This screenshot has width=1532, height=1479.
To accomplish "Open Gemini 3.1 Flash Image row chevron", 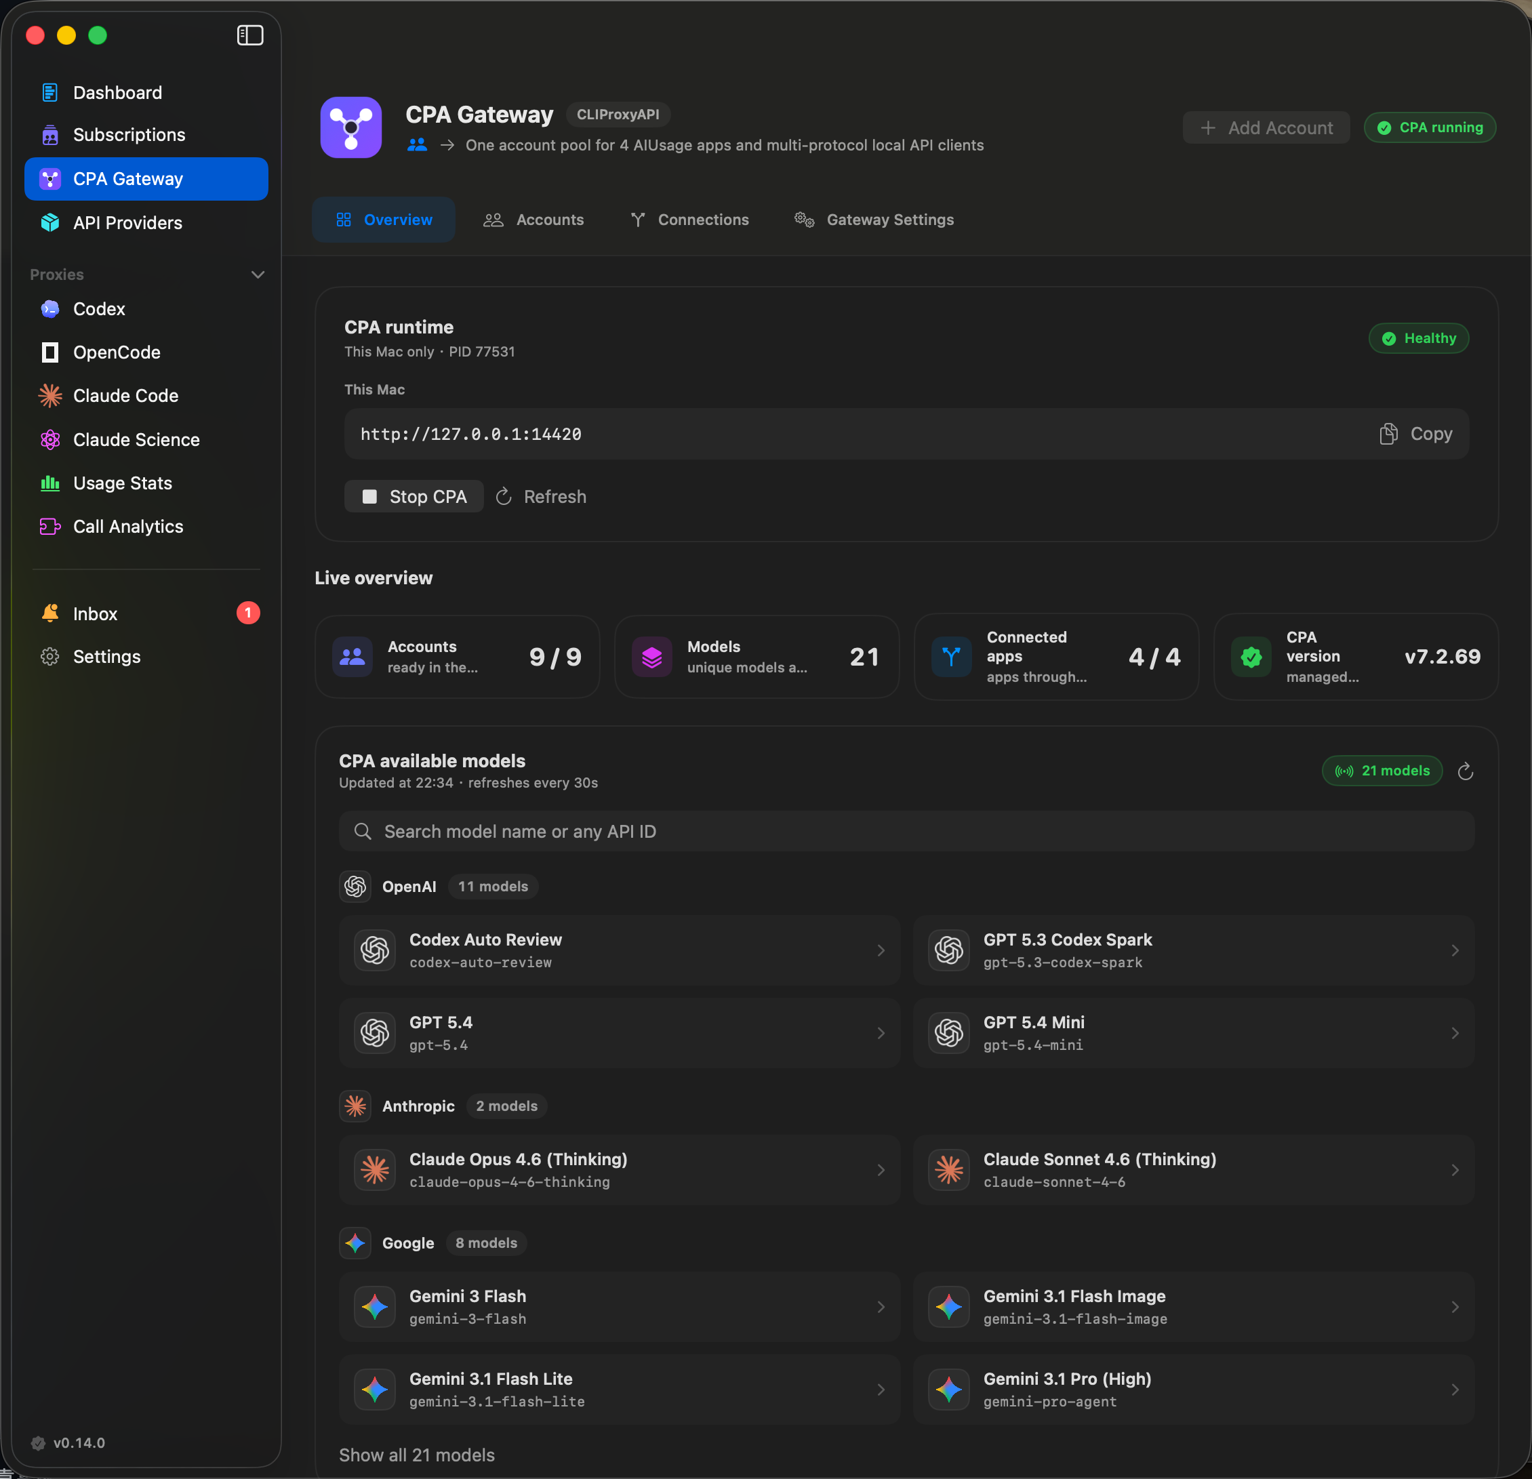I will (x=1455, y=1307).
